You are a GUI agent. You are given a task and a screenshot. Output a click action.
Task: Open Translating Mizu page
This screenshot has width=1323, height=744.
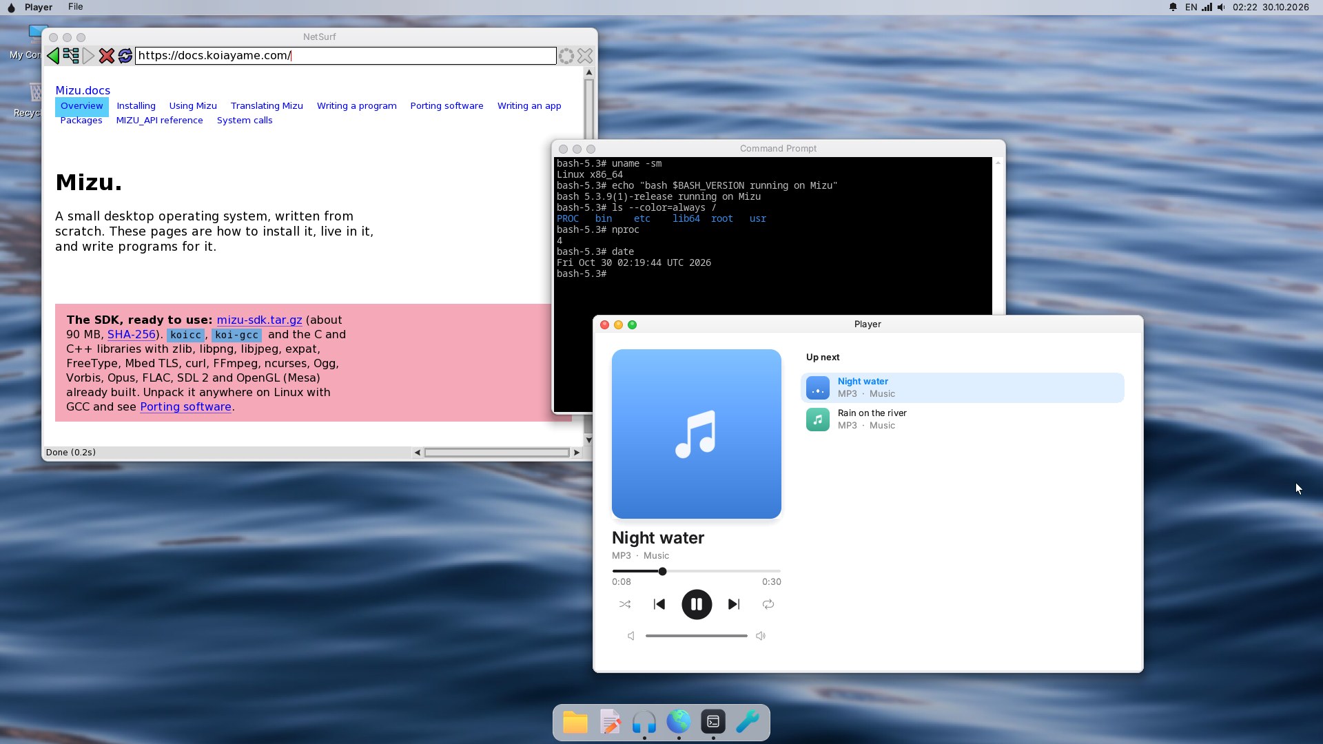(267, 106)
